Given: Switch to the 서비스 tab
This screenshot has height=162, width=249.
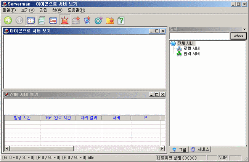Looking at the screenshot, I should (x=200, y=149).
